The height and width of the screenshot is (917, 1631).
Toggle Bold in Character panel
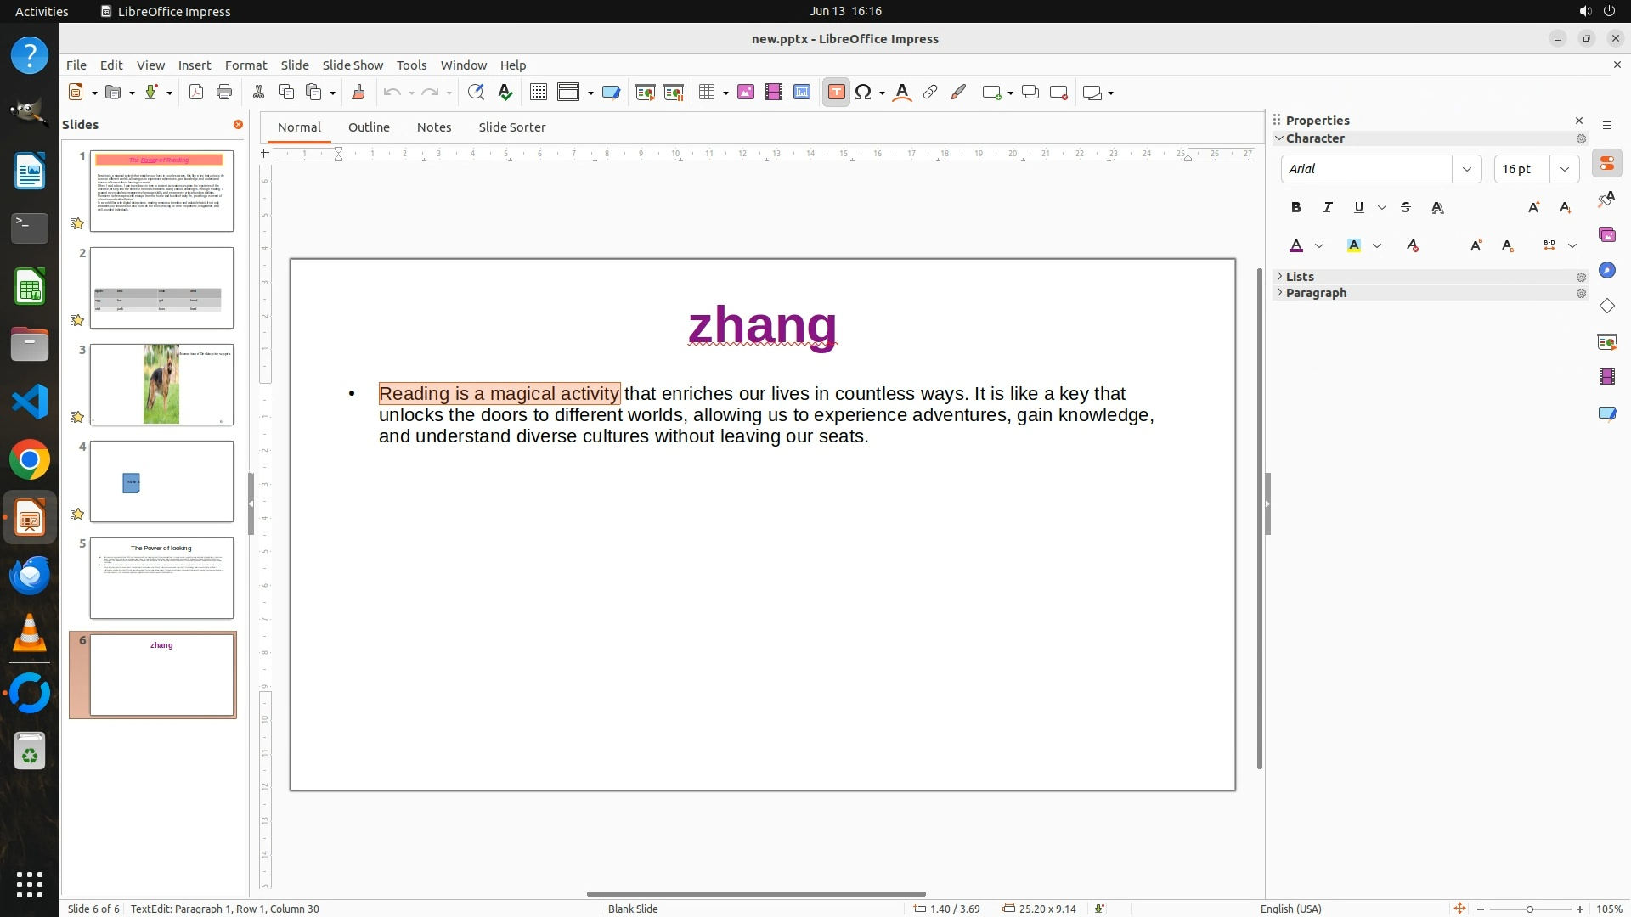click(x=1296, y=207)
